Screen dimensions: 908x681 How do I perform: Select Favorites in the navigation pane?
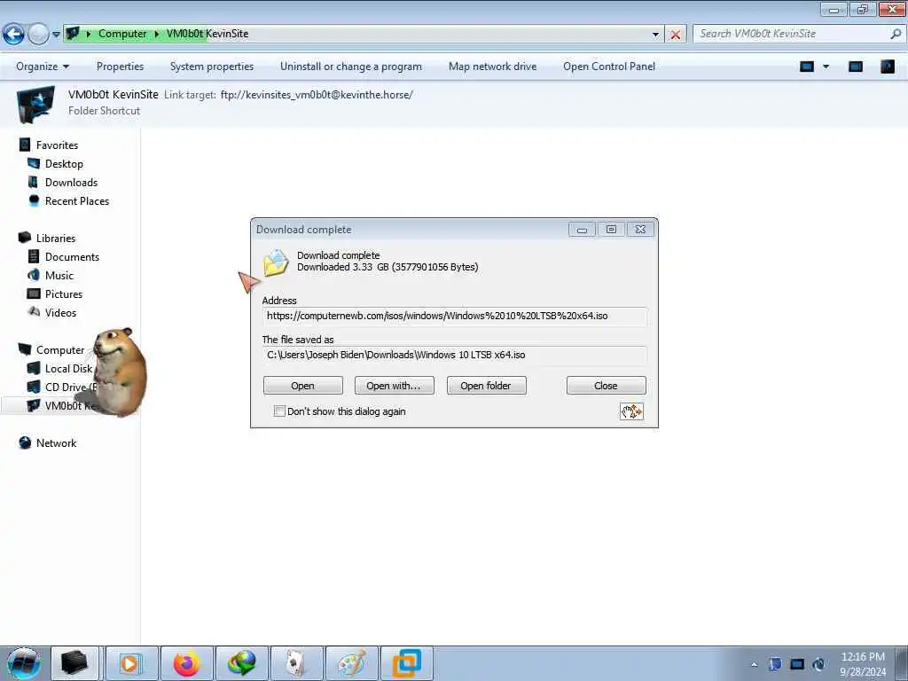[57, 145]
